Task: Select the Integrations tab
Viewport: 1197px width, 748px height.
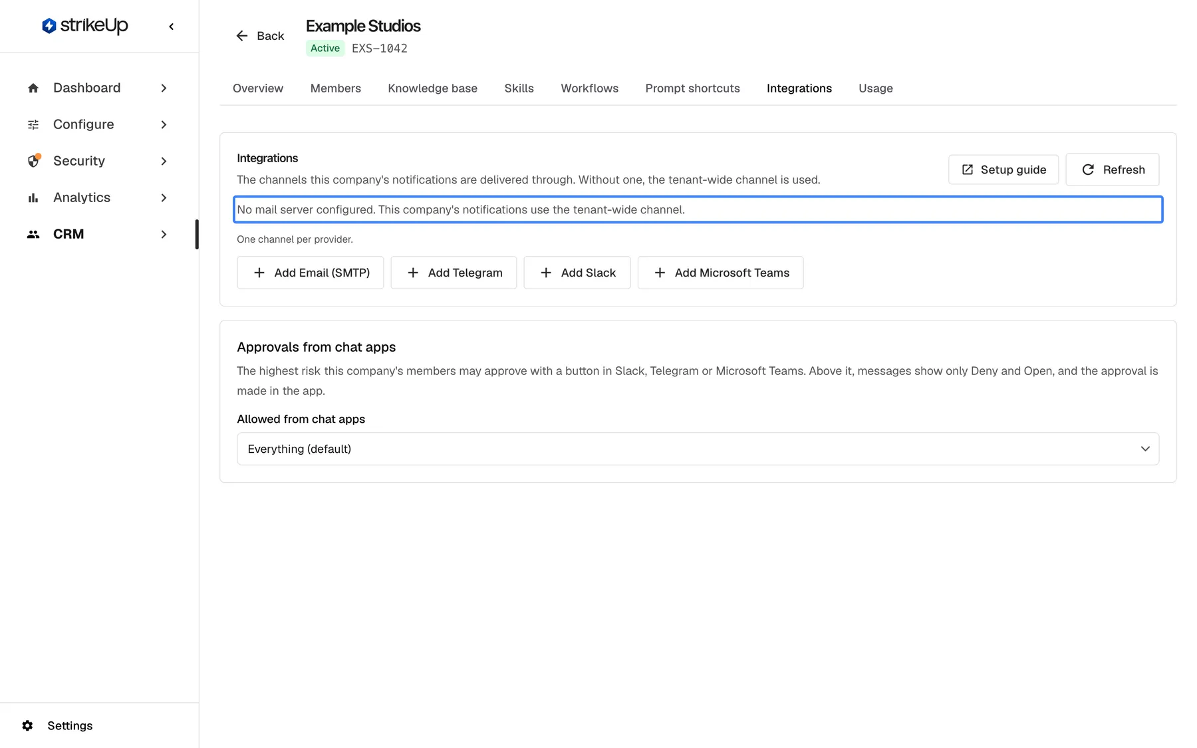Action: pos(799,88)
